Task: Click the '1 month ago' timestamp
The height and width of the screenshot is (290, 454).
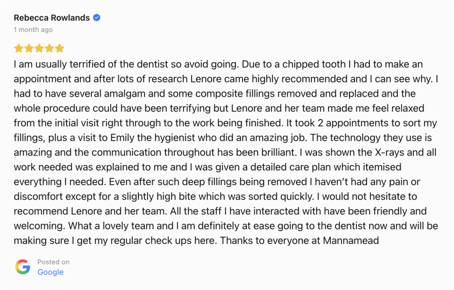Action: (x=33, y=30)
